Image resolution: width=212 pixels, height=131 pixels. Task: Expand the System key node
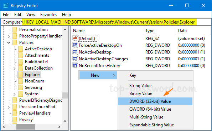pyautogui.click(x=15, y=94)
